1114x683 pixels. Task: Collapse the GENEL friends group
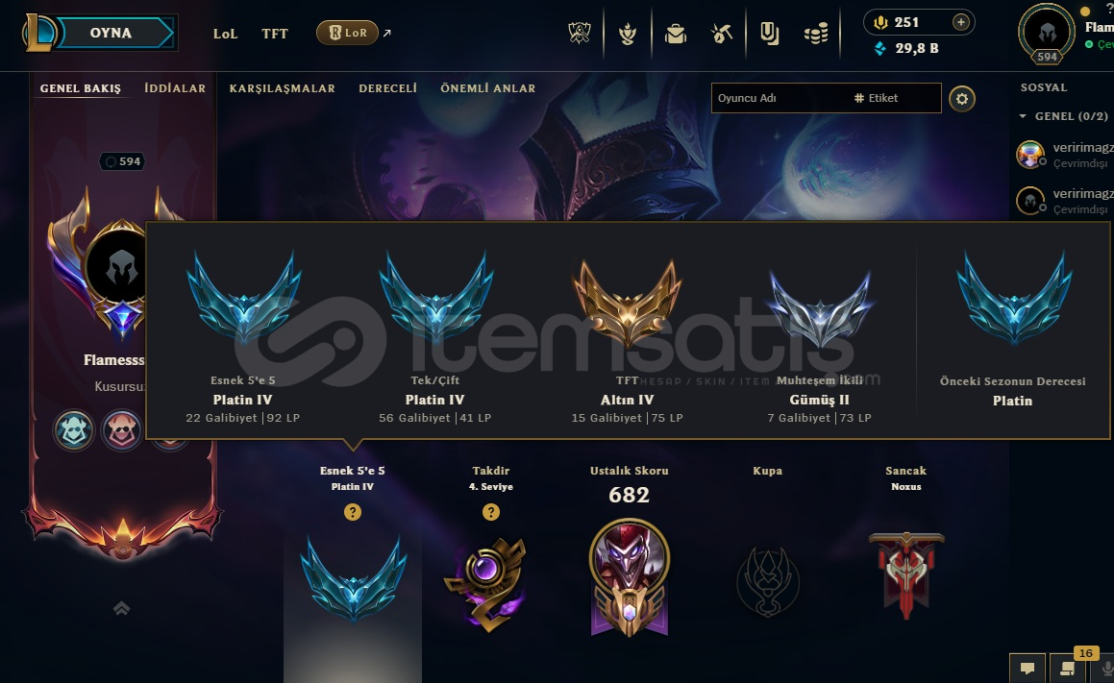pos(1023,115)
